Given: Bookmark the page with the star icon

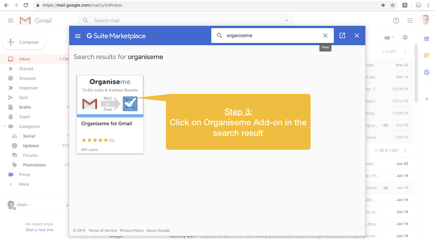Looking at the screenshot, I should [393, 5].
